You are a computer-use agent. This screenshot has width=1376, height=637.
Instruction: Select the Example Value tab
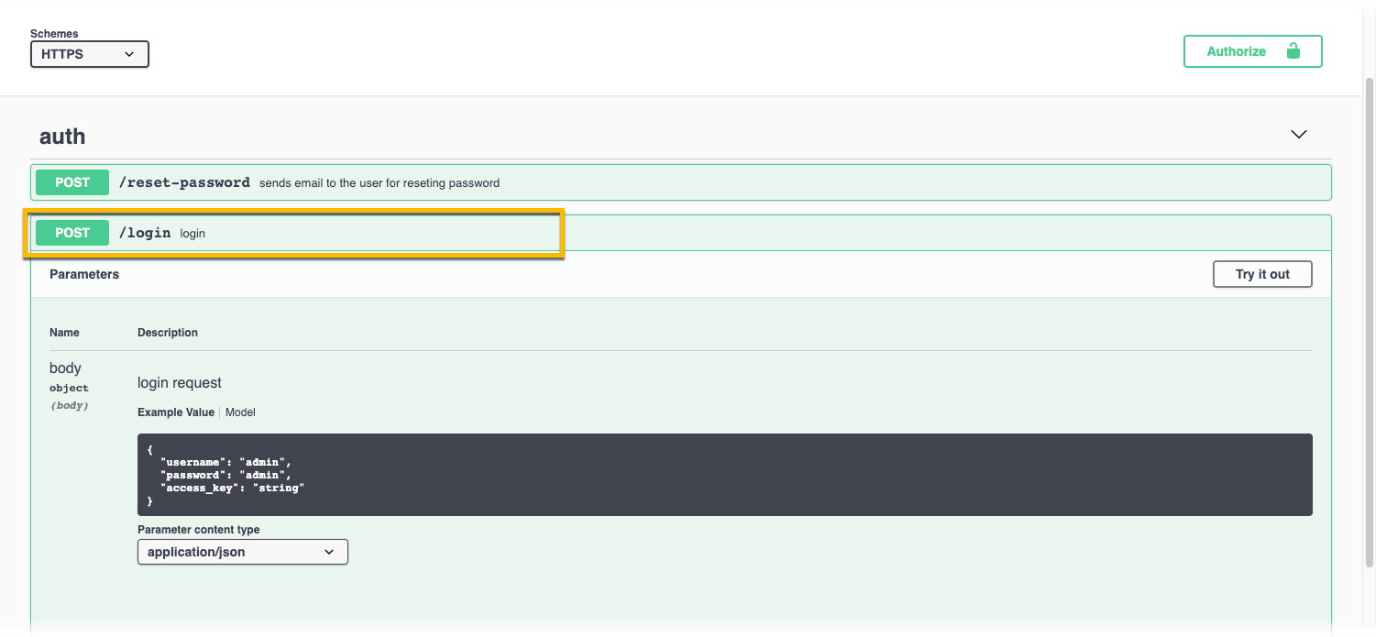(175, 412)
